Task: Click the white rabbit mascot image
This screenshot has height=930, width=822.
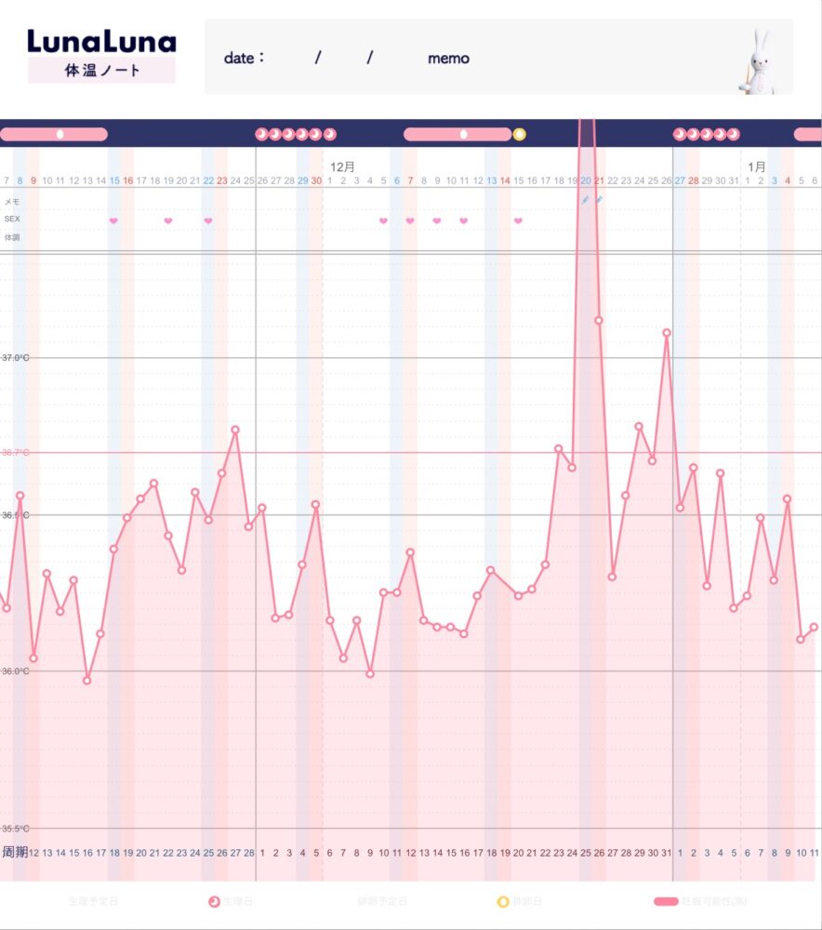Action: pos(762,59)
